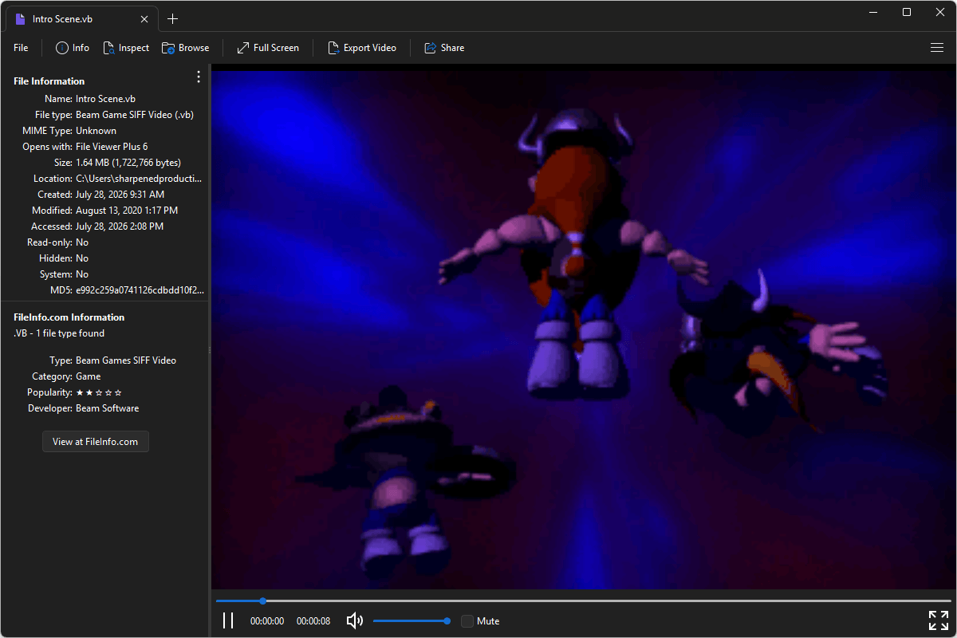This screenshot has height=638, width=957.
Task: Open the hamburger menu in the toolbar
Action: click(937, 48)
